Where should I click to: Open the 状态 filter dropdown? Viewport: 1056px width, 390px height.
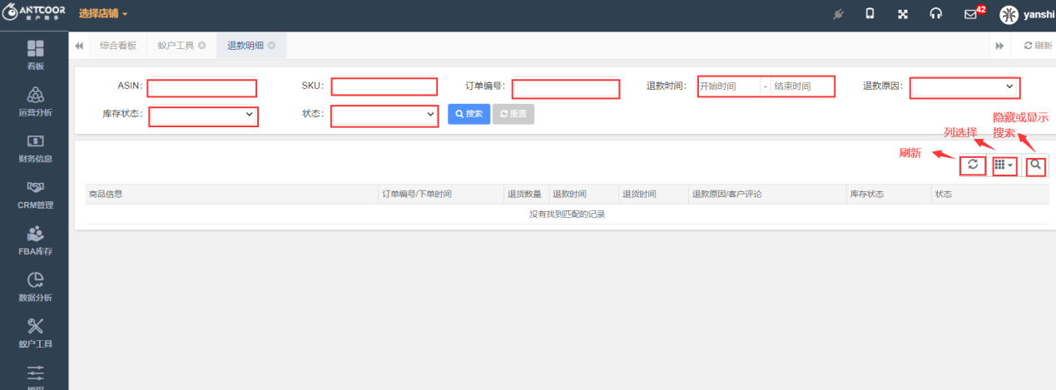pos(384,116)
